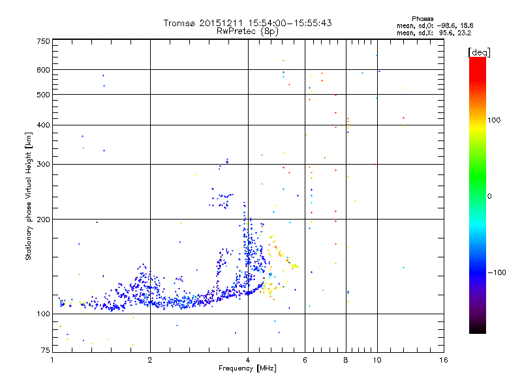522x392 pixels.
Task: Click x-axis tick label '1'
Action: click(x=52, y=360)
